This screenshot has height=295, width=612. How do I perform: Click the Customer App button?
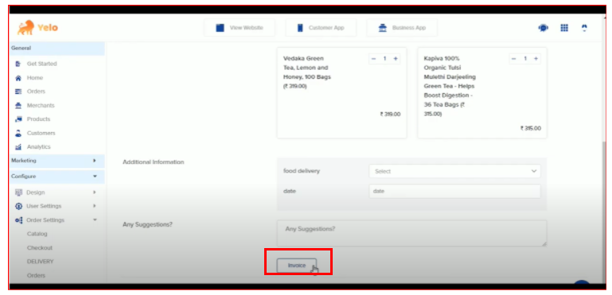[321, 28]
